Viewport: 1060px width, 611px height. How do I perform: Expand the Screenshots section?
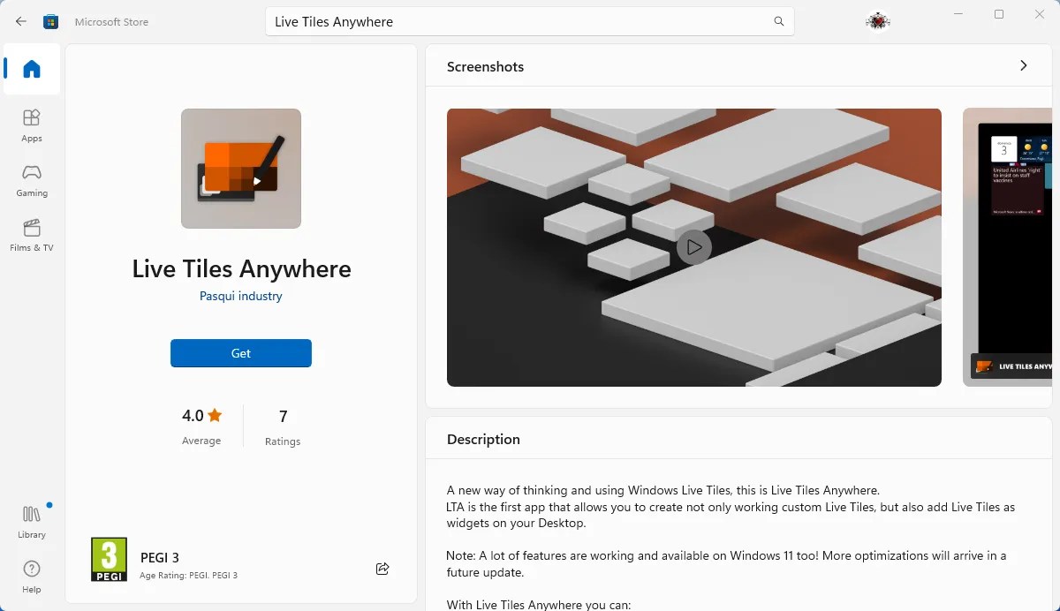(1023, 65)
